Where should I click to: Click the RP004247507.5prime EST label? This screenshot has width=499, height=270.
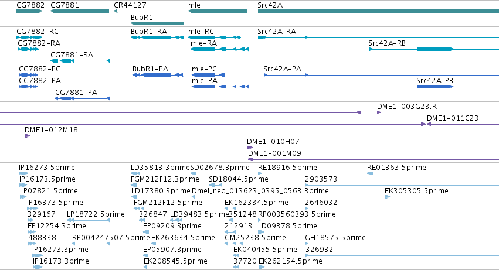coord(111,238)
